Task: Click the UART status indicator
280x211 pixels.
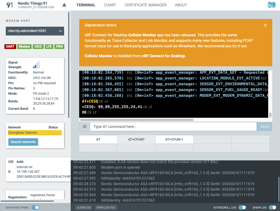Action: pos(10,46)
